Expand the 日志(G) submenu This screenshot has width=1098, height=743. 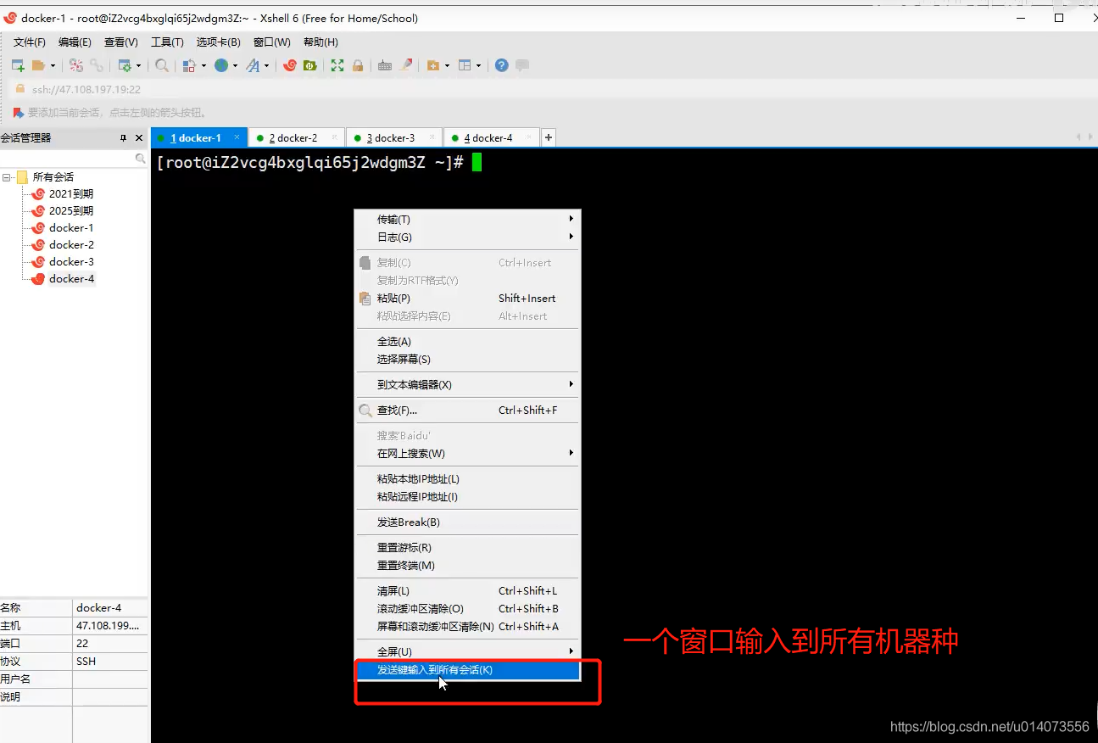click(467, 237)
